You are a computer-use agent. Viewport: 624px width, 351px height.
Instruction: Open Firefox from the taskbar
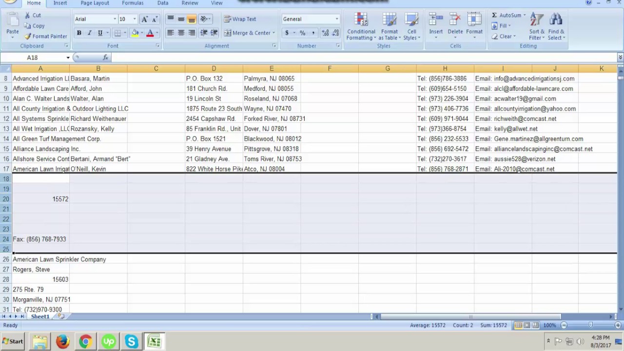pyautogui.click(x=62, y=341)
